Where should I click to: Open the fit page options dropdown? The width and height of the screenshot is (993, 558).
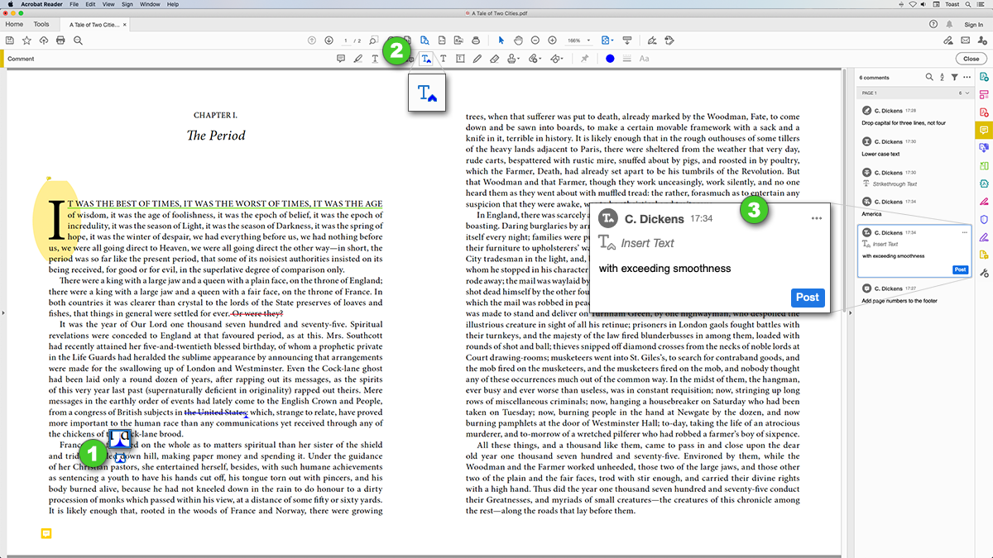(x=608, y=40)
